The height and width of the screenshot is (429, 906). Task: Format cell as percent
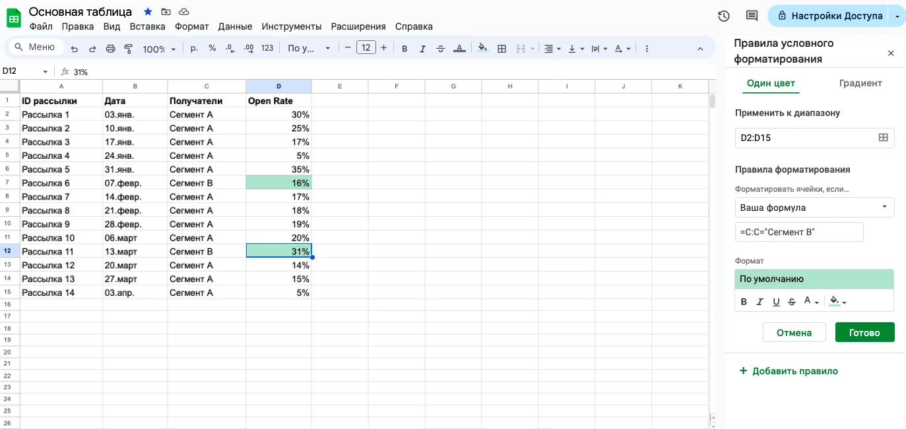pos(212,48)
